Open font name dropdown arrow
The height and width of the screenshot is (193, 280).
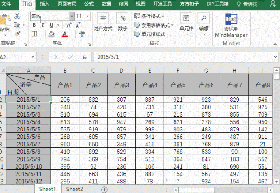pyautogui.click(x=72, y=16)
